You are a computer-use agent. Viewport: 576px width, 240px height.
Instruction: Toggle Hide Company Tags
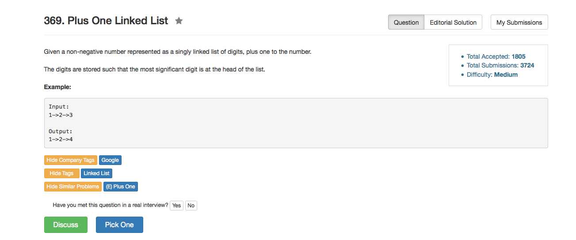point(71,160)
